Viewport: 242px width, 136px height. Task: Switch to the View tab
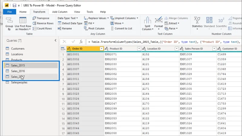point(77,12)
